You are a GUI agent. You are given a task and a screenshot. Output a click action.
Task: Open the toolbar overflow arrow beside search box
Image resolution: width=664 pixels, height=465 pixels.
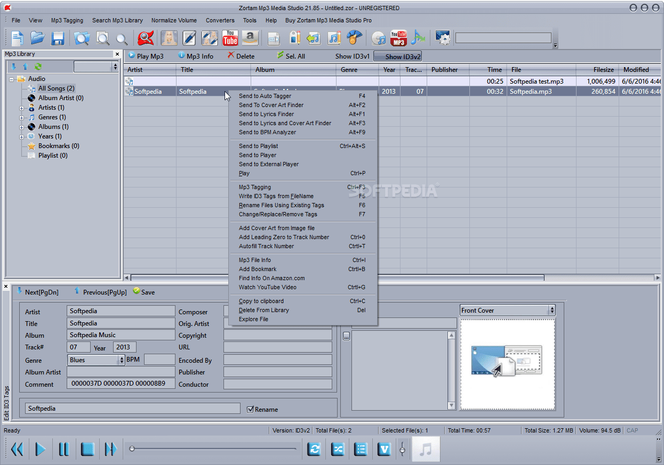555,46
